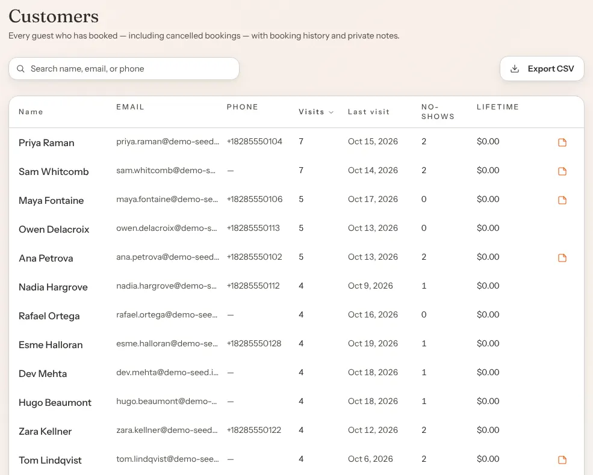Click email nadia.hargrove@demo-s...

pyautogui.click(x=166, y=286)
